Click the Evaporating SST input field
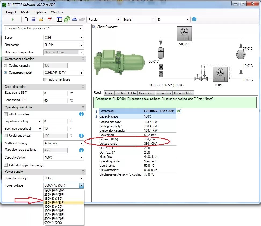Screen dimensions: 261x226 pyautogui.click(x=55, y=93)
